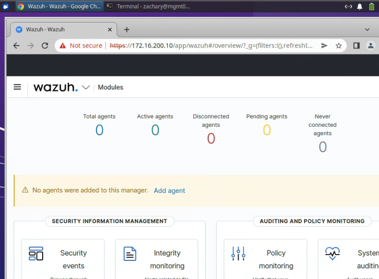
Task: Open Policy monitoring module title
Action: pyautogui.click(x=276, y=259)
